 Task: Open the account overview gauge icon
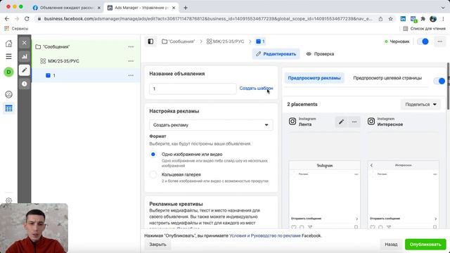pos(8,94)
